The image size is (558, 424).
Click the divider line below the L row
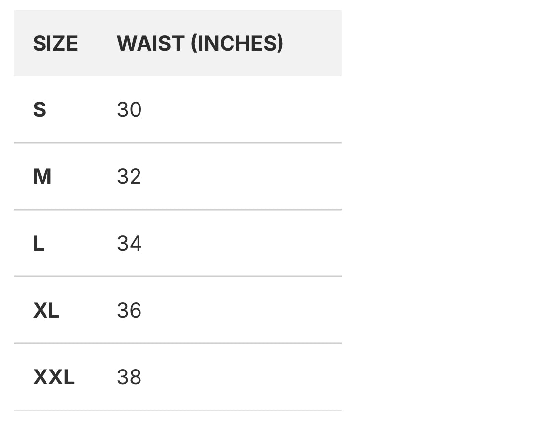tap(178, 276)
